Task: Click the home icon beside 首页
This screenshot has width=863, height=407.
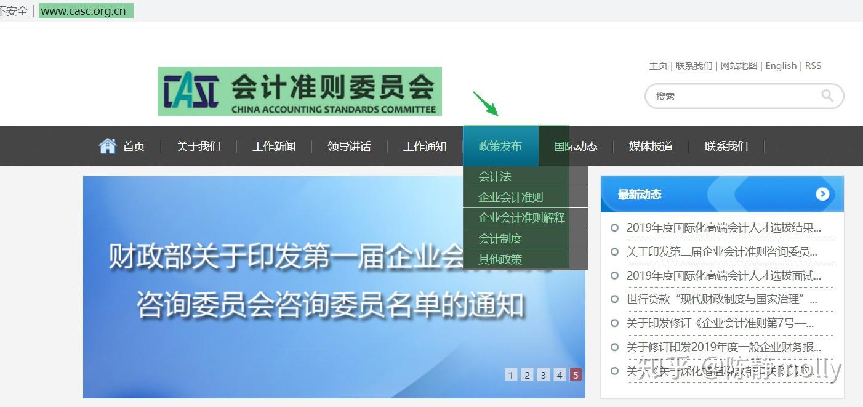Action: [107, 146]
